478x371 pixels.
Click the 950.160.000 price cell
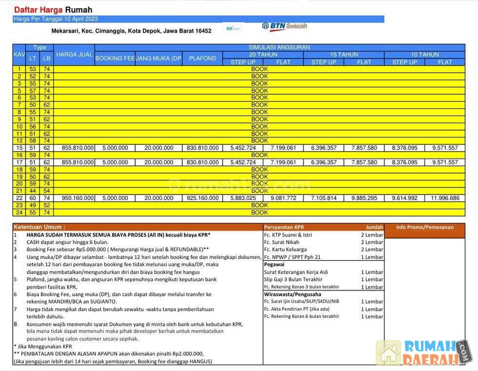click(x=74, y=198)
